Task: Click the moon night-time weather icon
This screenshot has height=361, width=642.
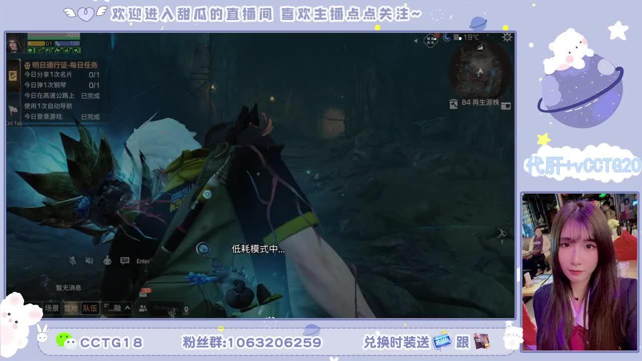Action: tap(446, 38)
